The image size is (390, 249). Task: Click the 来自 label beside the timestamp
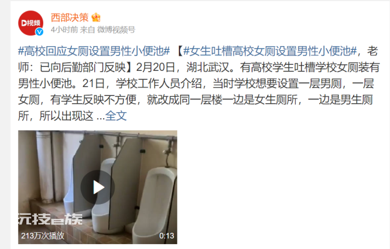(88, 30)
